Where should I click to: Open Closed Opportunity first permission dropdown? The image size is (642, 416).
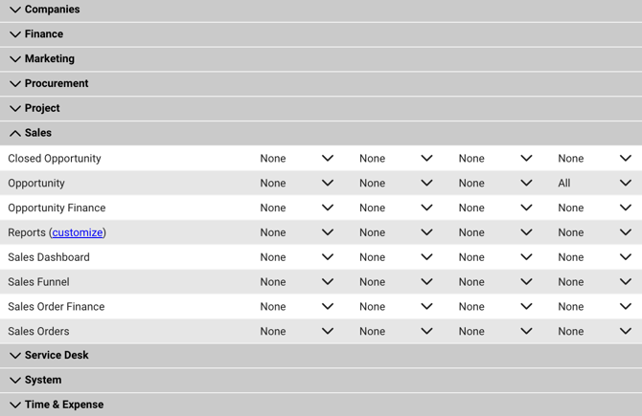(297, 159)
